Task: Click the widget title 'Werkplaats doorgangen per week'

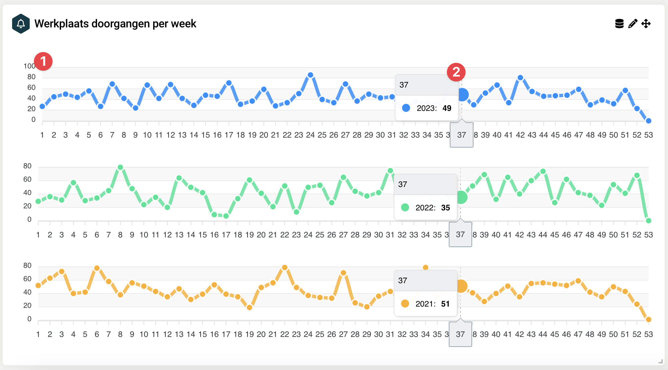Action: (x=115, y=24)
